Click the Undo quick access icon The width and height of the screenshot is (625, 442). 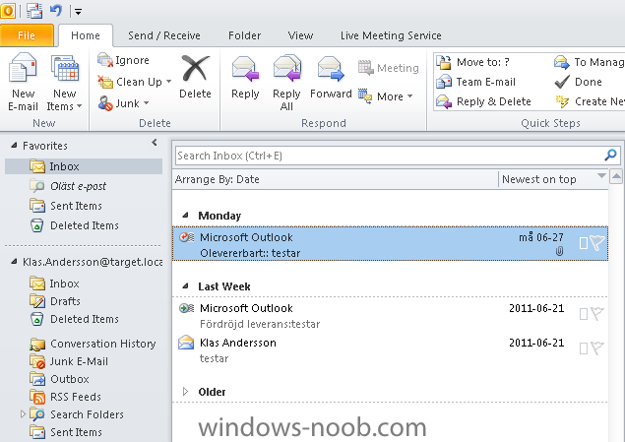[56, 11]
